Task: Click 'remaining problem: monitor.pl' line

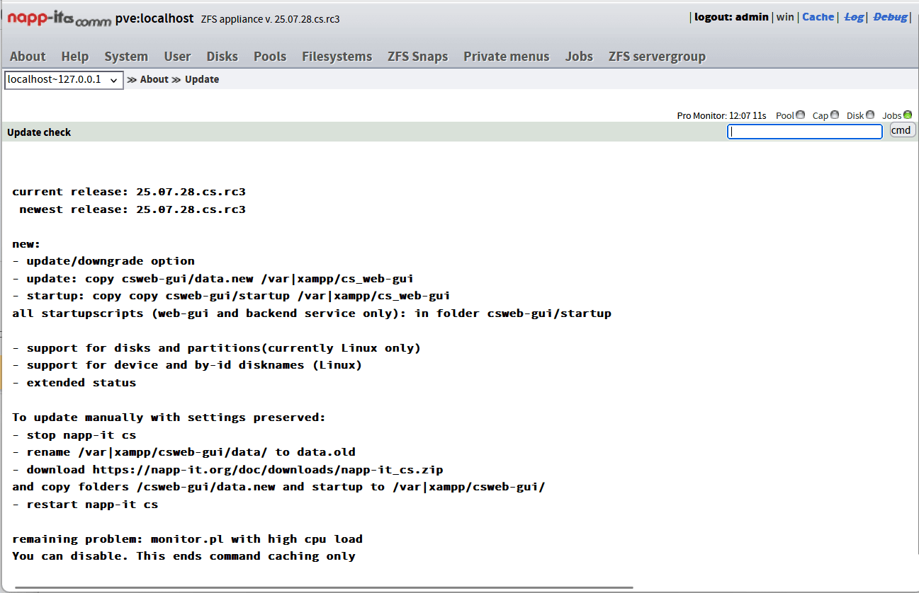Action: coord(188,539)
